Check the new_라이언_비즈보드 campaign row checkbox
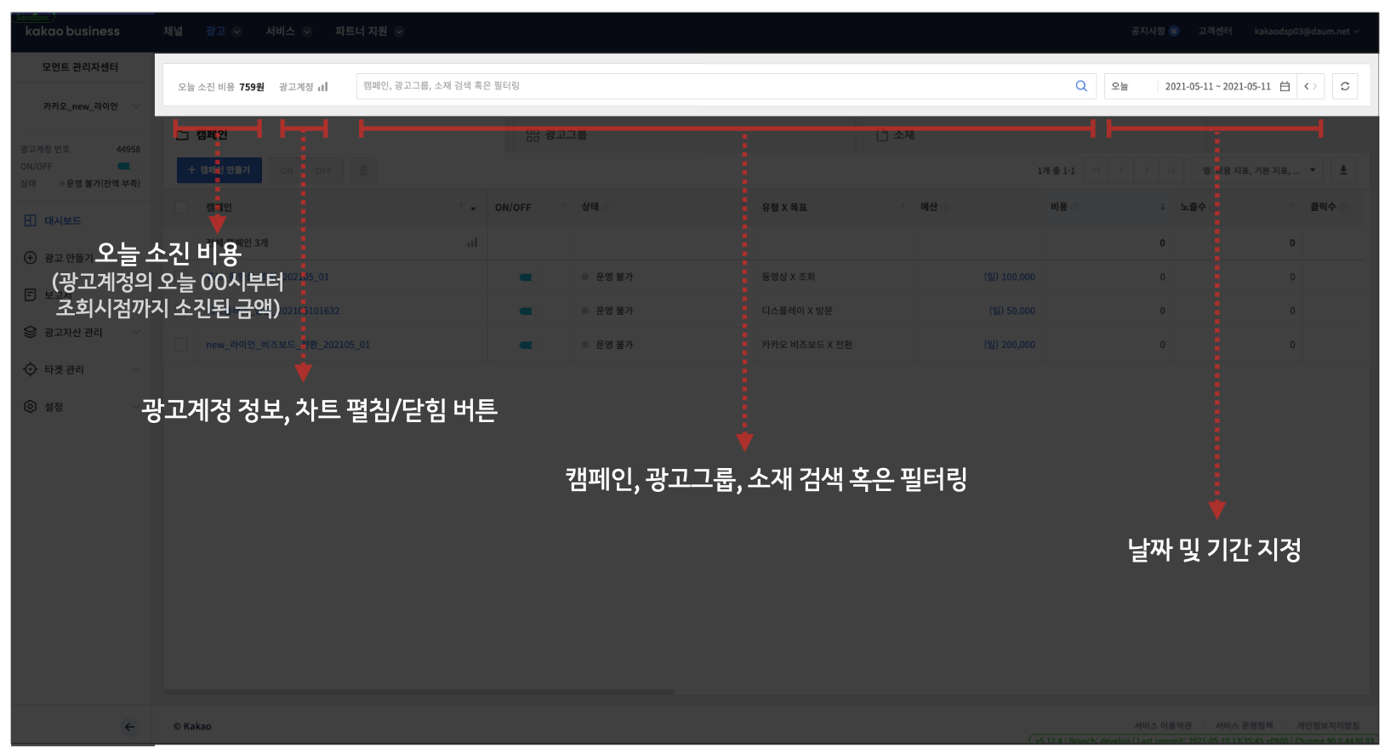The height and width of the screenshot is (754, 1390). 180,345
